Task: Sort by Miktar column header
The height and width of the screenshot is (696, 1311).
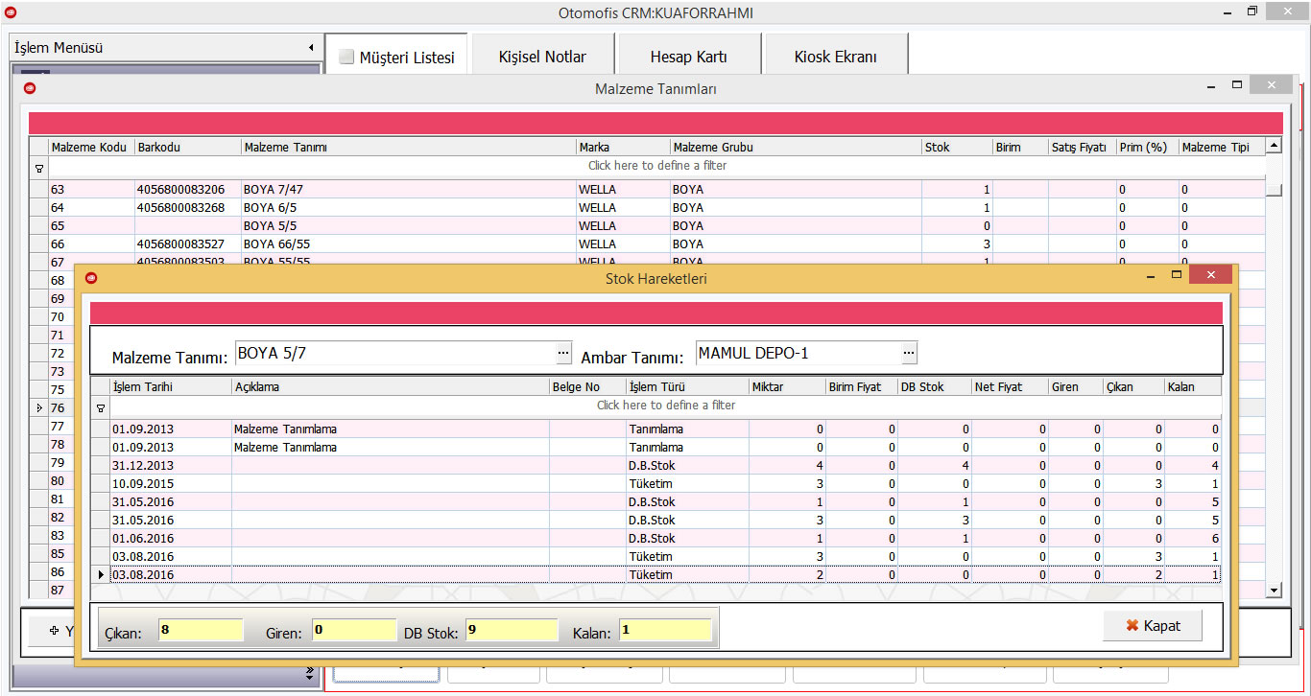Action: [x=788, y=387]
